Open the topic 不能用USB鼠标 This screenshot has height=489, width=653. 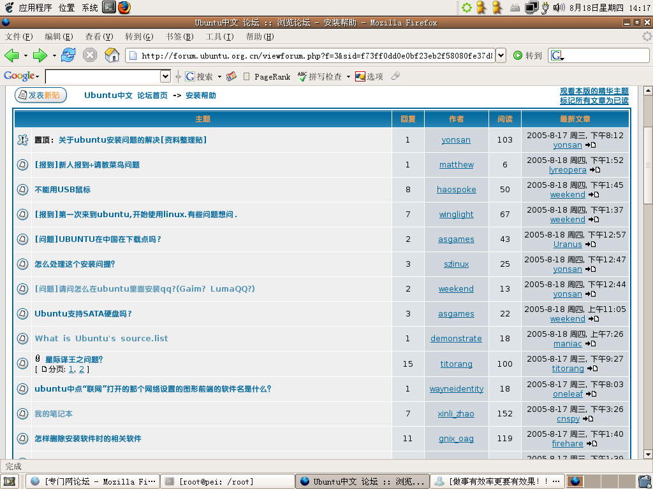coord(62,190)
